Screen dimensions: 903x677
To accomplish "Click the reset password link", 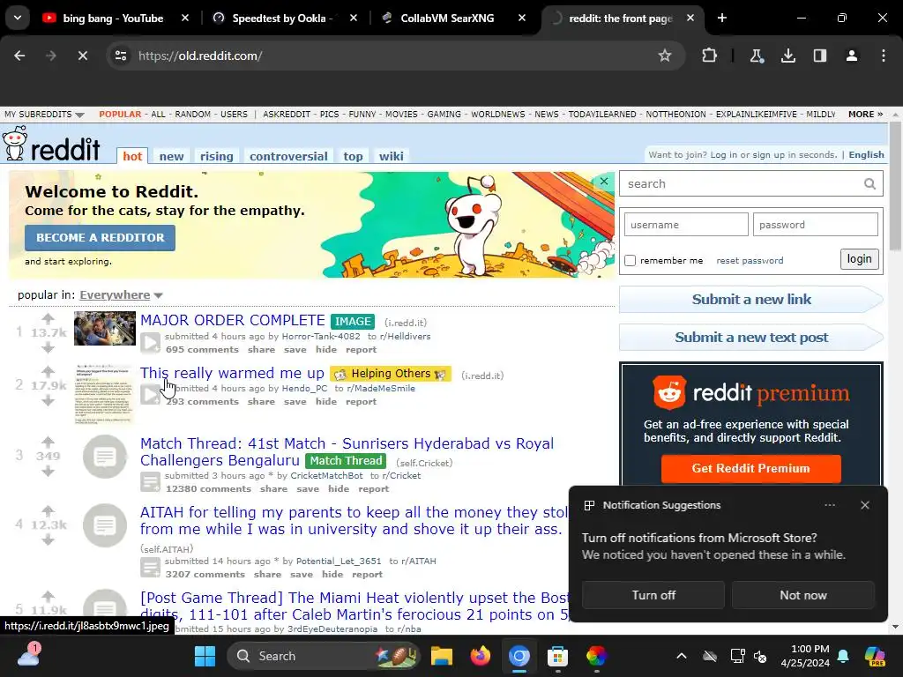I will pos(750,261).
